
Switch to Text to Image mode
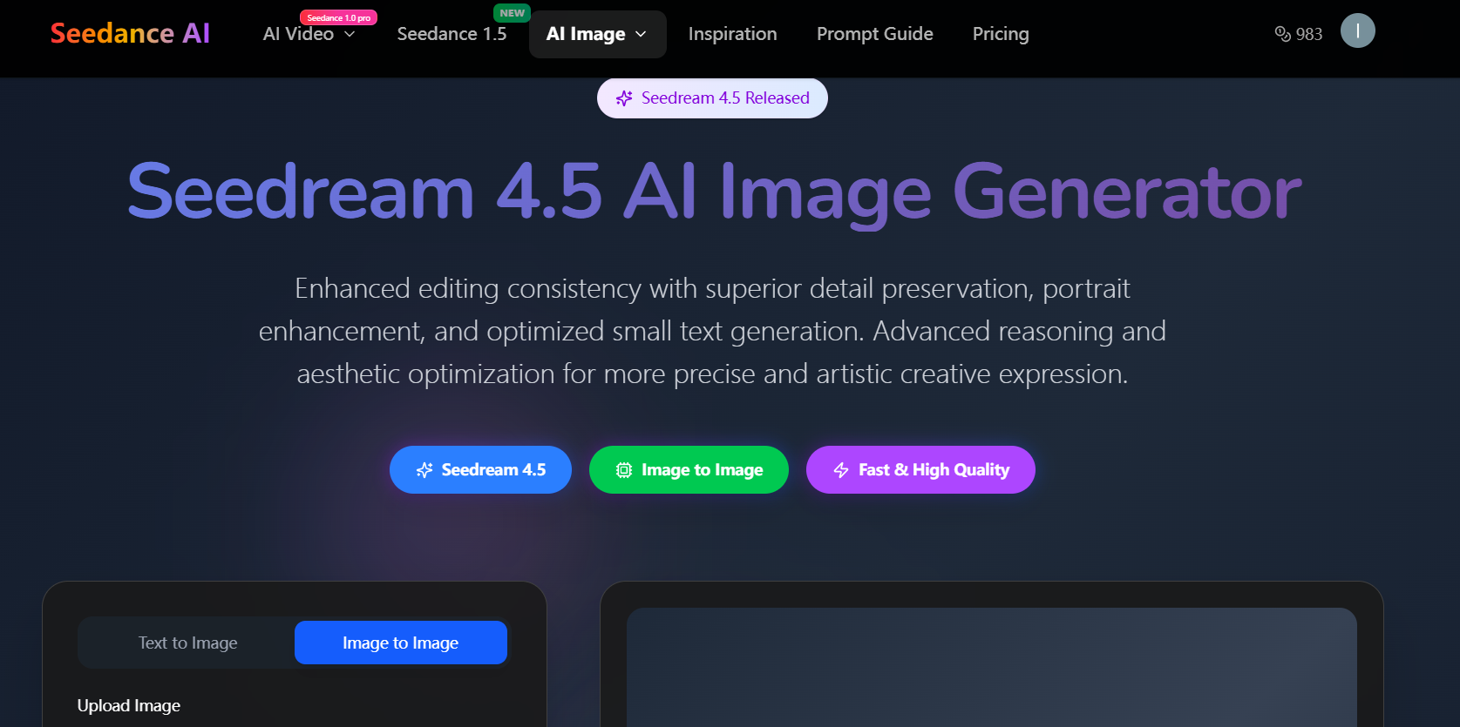(x=187, y=643)
